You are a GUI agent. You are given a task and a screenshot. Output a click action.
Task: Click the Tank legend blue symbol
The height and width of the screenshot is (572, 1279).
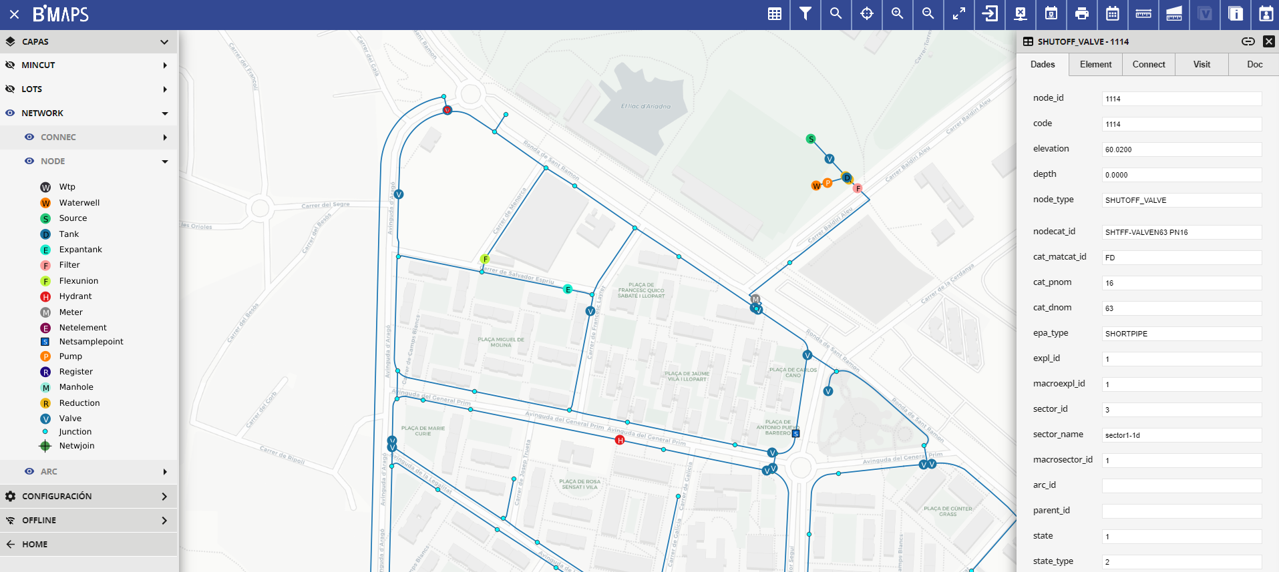45,234
